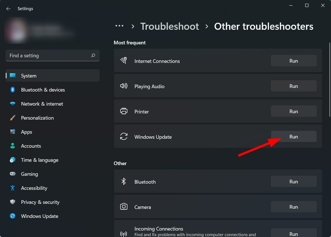The width and height of the screenshot is (331, 237).
Task: Run the Playing Audio troubleshooter
Action: pos(293,86)
